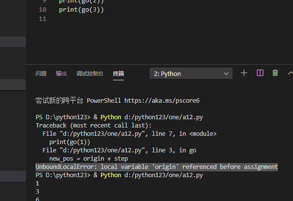Click terminal output value 1
This screenshot has width=293, height=201.
(38, 183)
